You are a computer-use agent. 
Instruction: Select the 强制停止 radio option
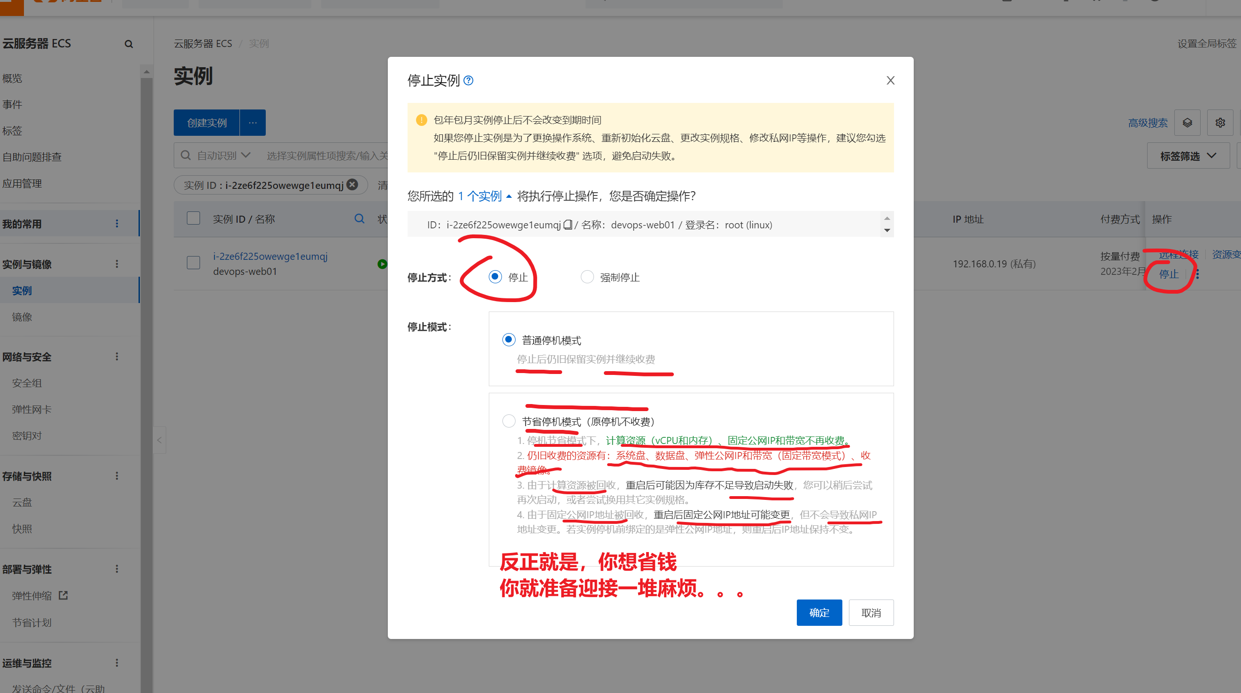coord(587,277)
